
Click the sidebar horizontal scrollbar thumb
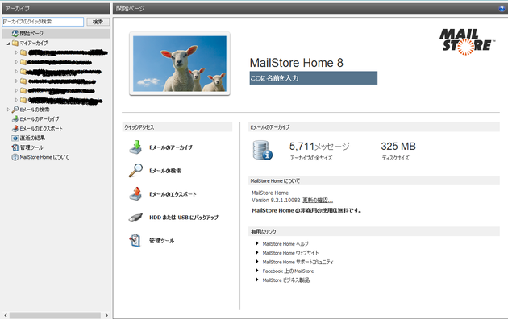point(55,315)
